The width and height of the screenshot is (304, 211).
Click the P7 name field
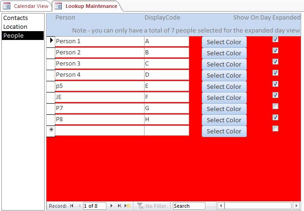click(99, 108)
